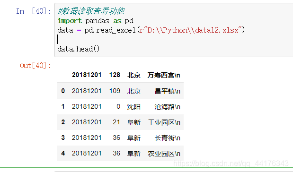Click the cell 36 in row 4
This screenshot has height=172, width=293.
[116, 153]
